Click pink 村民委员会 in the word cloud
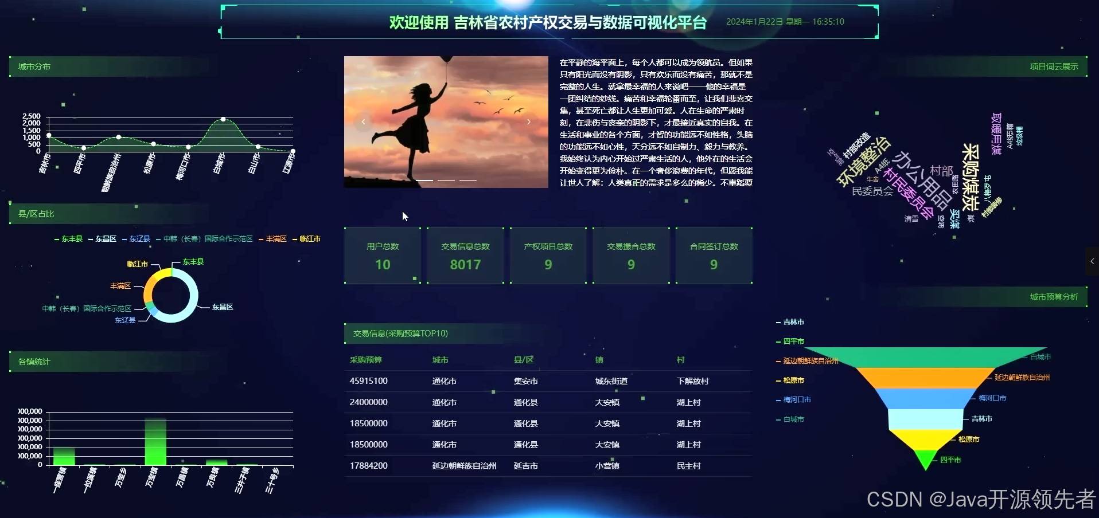 (x=908, y=194)
